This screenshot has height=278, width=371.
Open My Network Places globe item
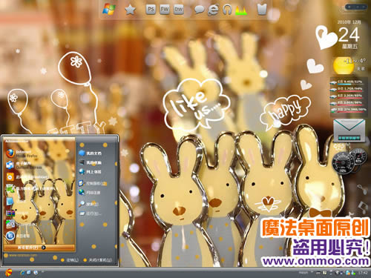pos(91,171)
